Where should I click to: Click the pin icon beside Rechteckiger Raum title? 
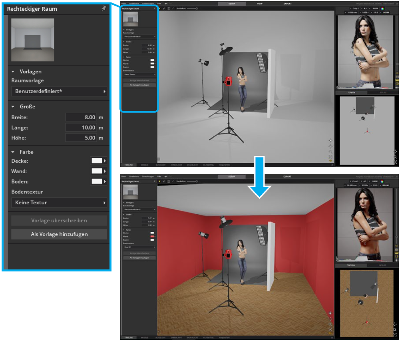pyautogui.click(x=103, y=9)
